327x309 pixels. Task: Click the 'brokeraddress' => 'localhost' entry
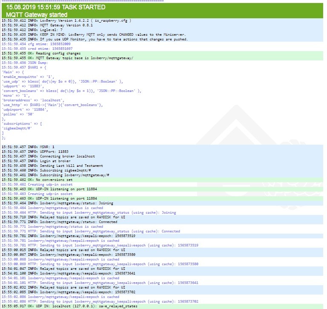(33, 100)
